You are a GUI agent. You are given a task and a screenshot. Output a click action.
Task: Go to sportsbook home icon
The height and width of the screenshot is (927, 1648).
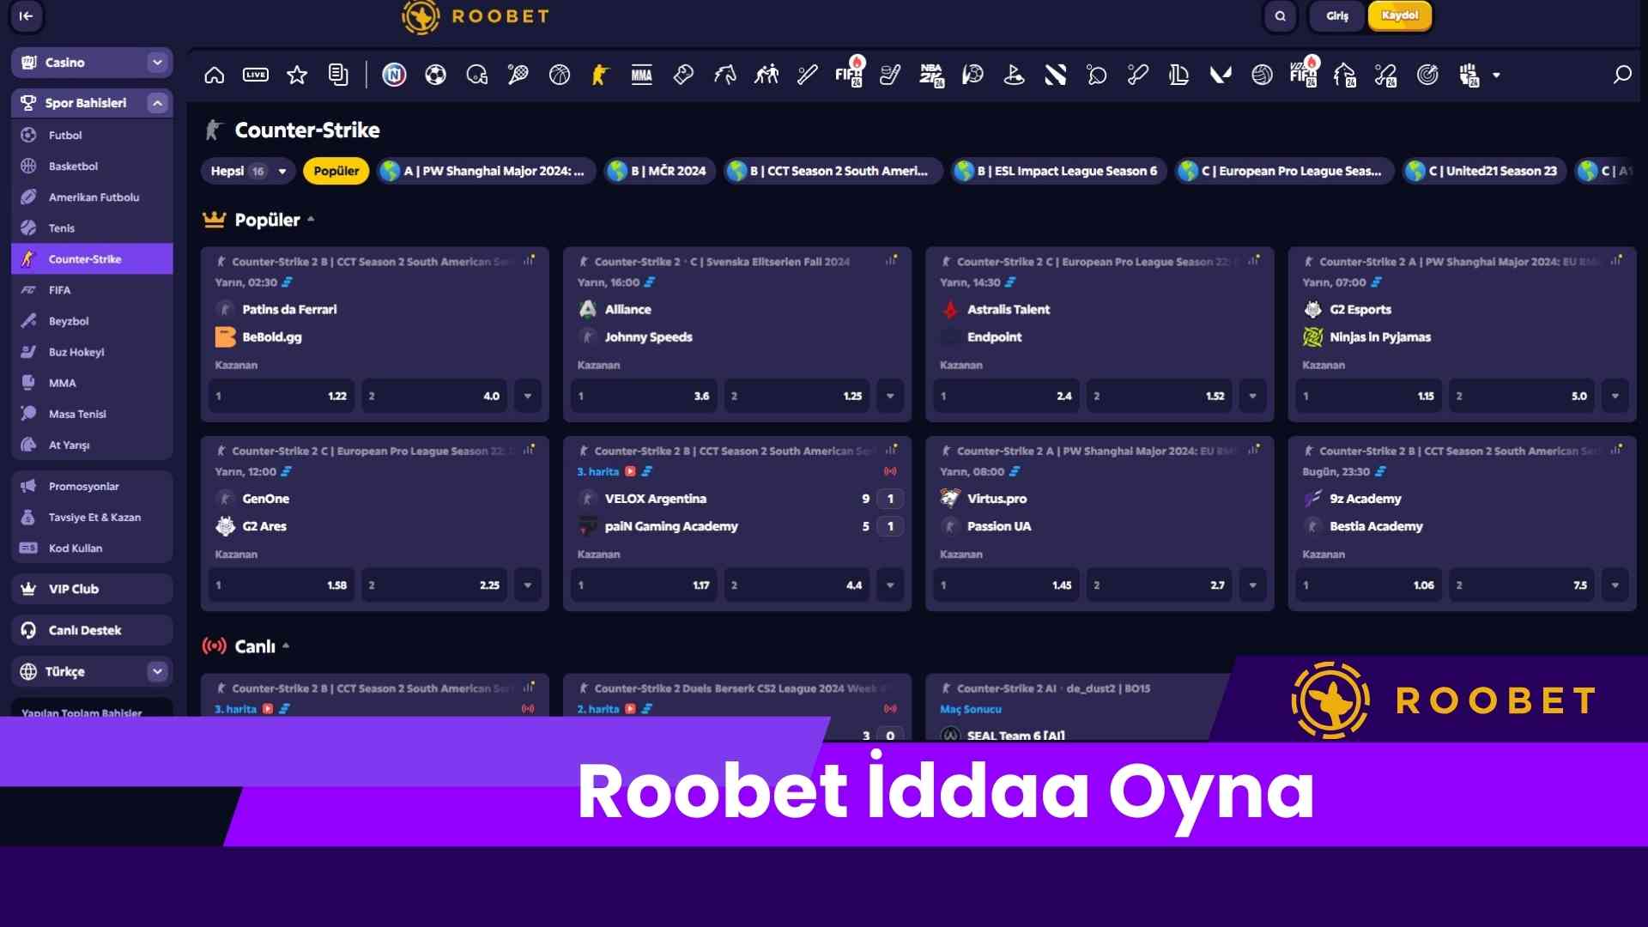coord(215,76)
